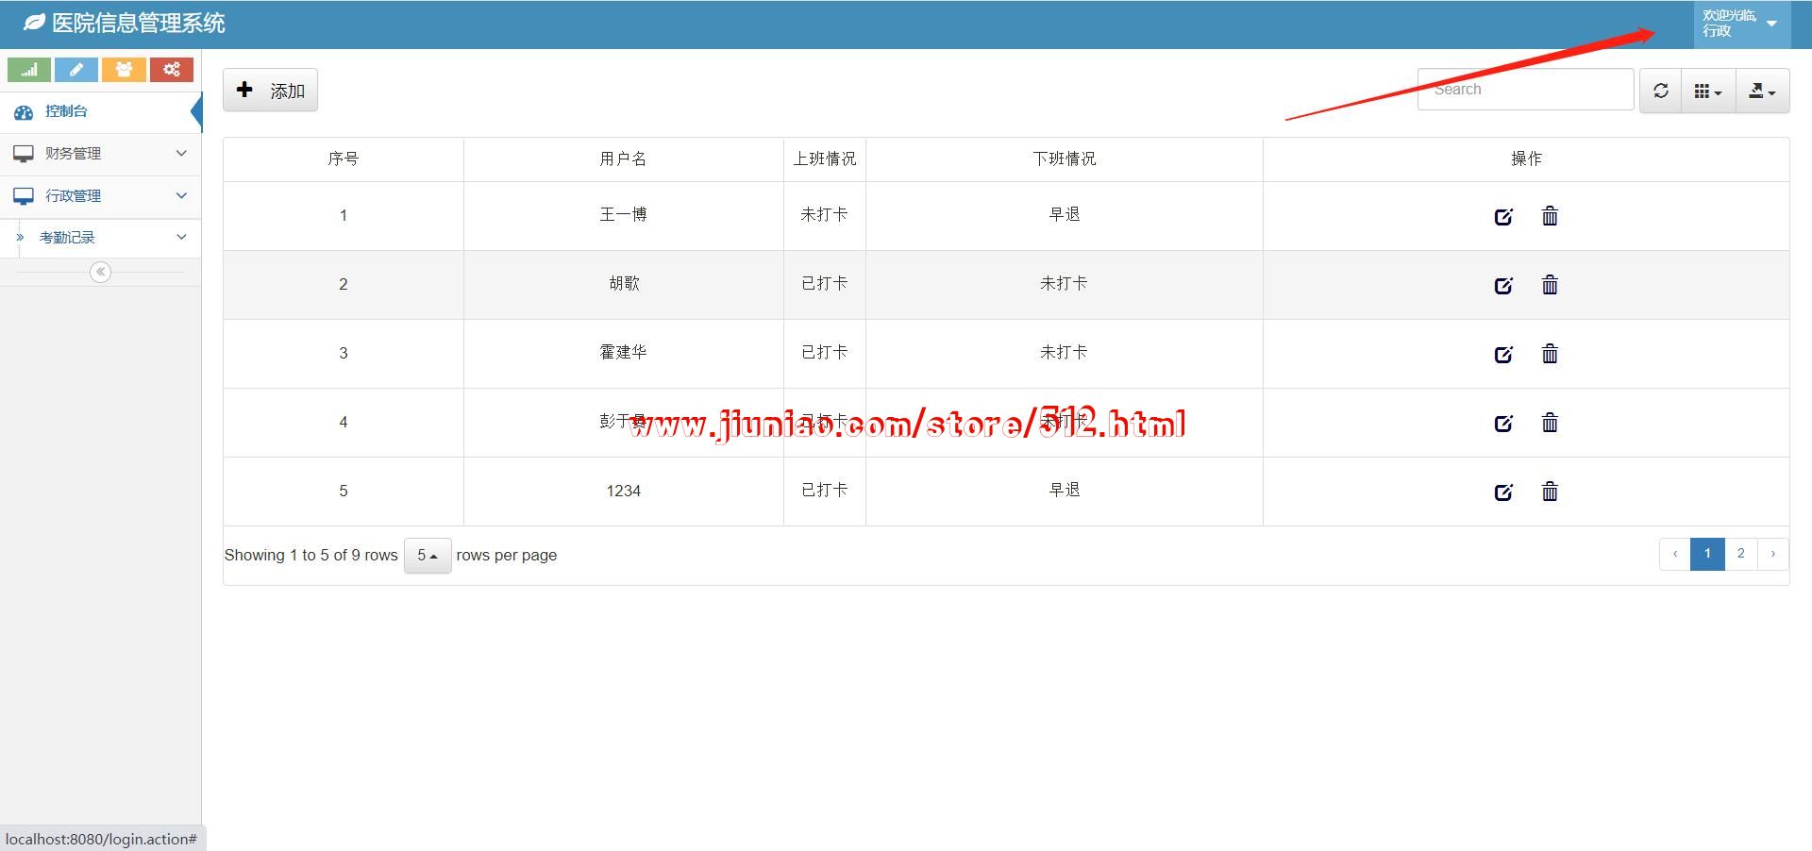
Task: Edit the row for 胡歌
Action: (1503, 285)
